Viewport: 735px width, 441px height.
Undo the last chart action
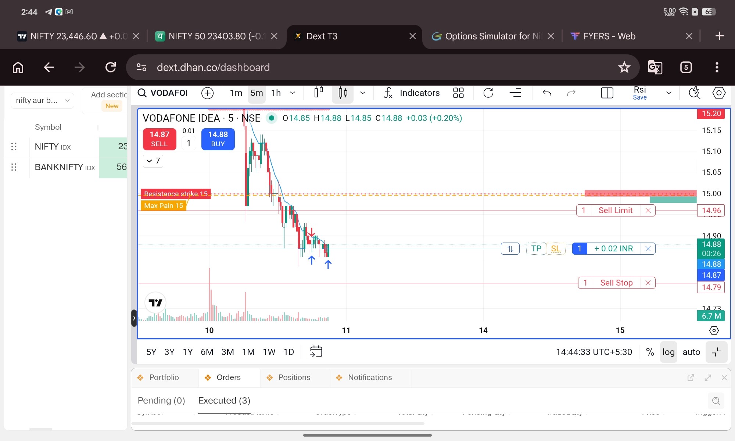[x=547, y=93]
